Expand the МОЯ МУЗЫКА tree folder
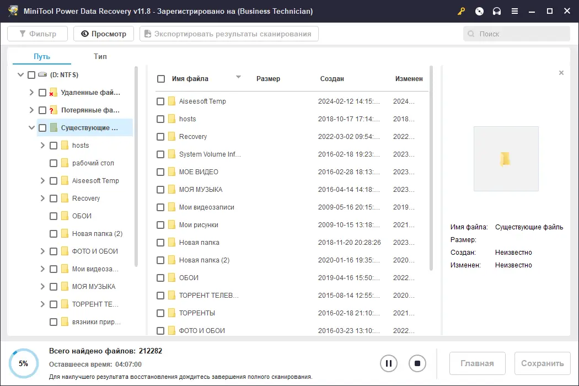 (42, 287)
